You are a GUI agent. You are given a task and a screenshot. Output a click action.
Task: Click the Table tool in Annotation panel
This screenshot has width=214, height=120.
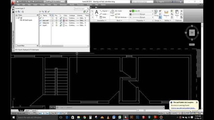tap(103, 17)
